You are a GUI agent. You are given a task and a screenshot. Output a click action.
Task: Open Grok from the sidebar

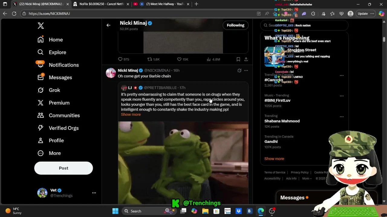pos(49,90)
